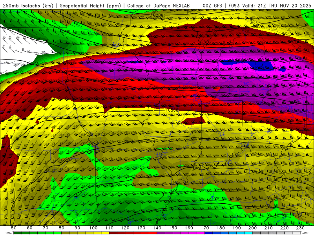Click the 190 value on the color scale
The image size is (314, 235).
tap(237, 228)
